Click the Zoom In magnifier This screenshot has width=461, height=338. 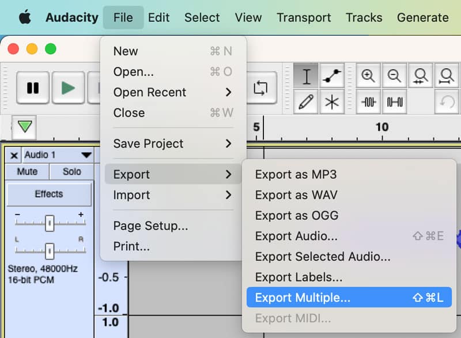(368, 76)
